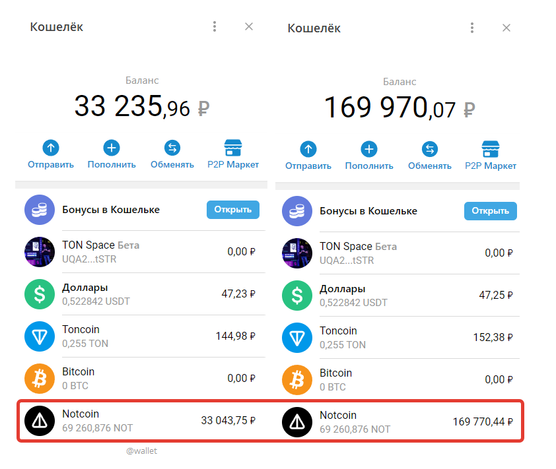Click Bitcoin logo in right wallet
Image resolution: width=556 pixels, height=469 pixels.
296,380
